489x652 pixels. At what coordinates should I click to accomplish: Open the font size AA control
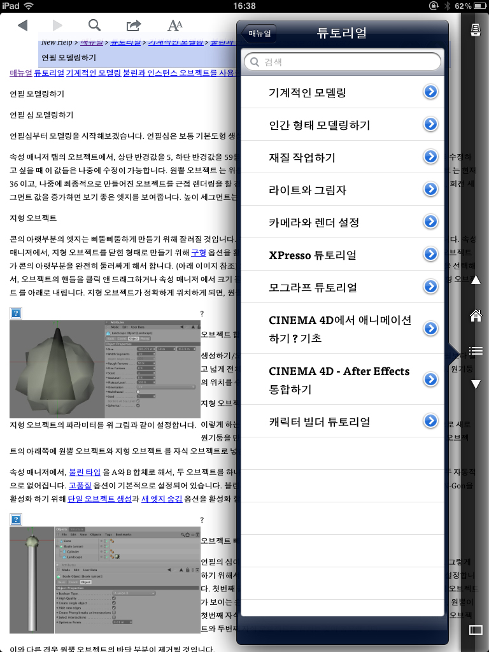(x=174, y=25)
